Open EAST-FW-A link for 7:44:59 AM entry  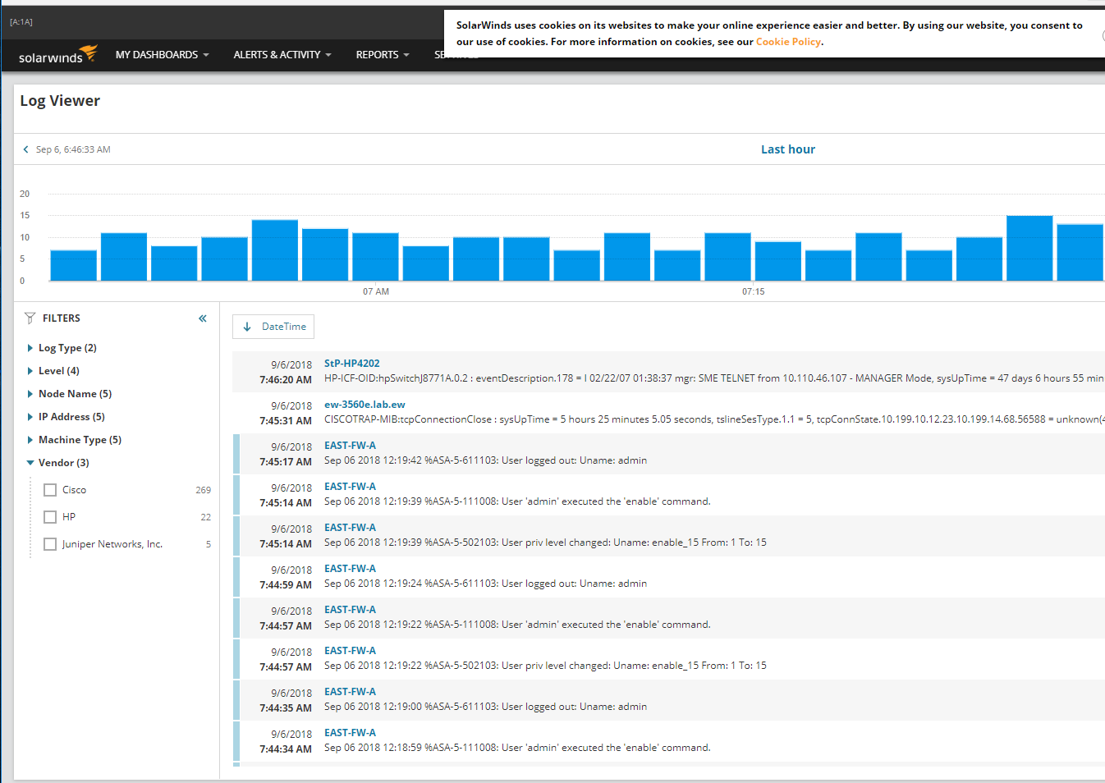pos(350,569)
